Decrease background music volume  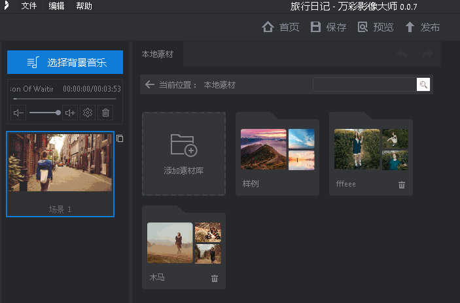click(x=18, y=113)
